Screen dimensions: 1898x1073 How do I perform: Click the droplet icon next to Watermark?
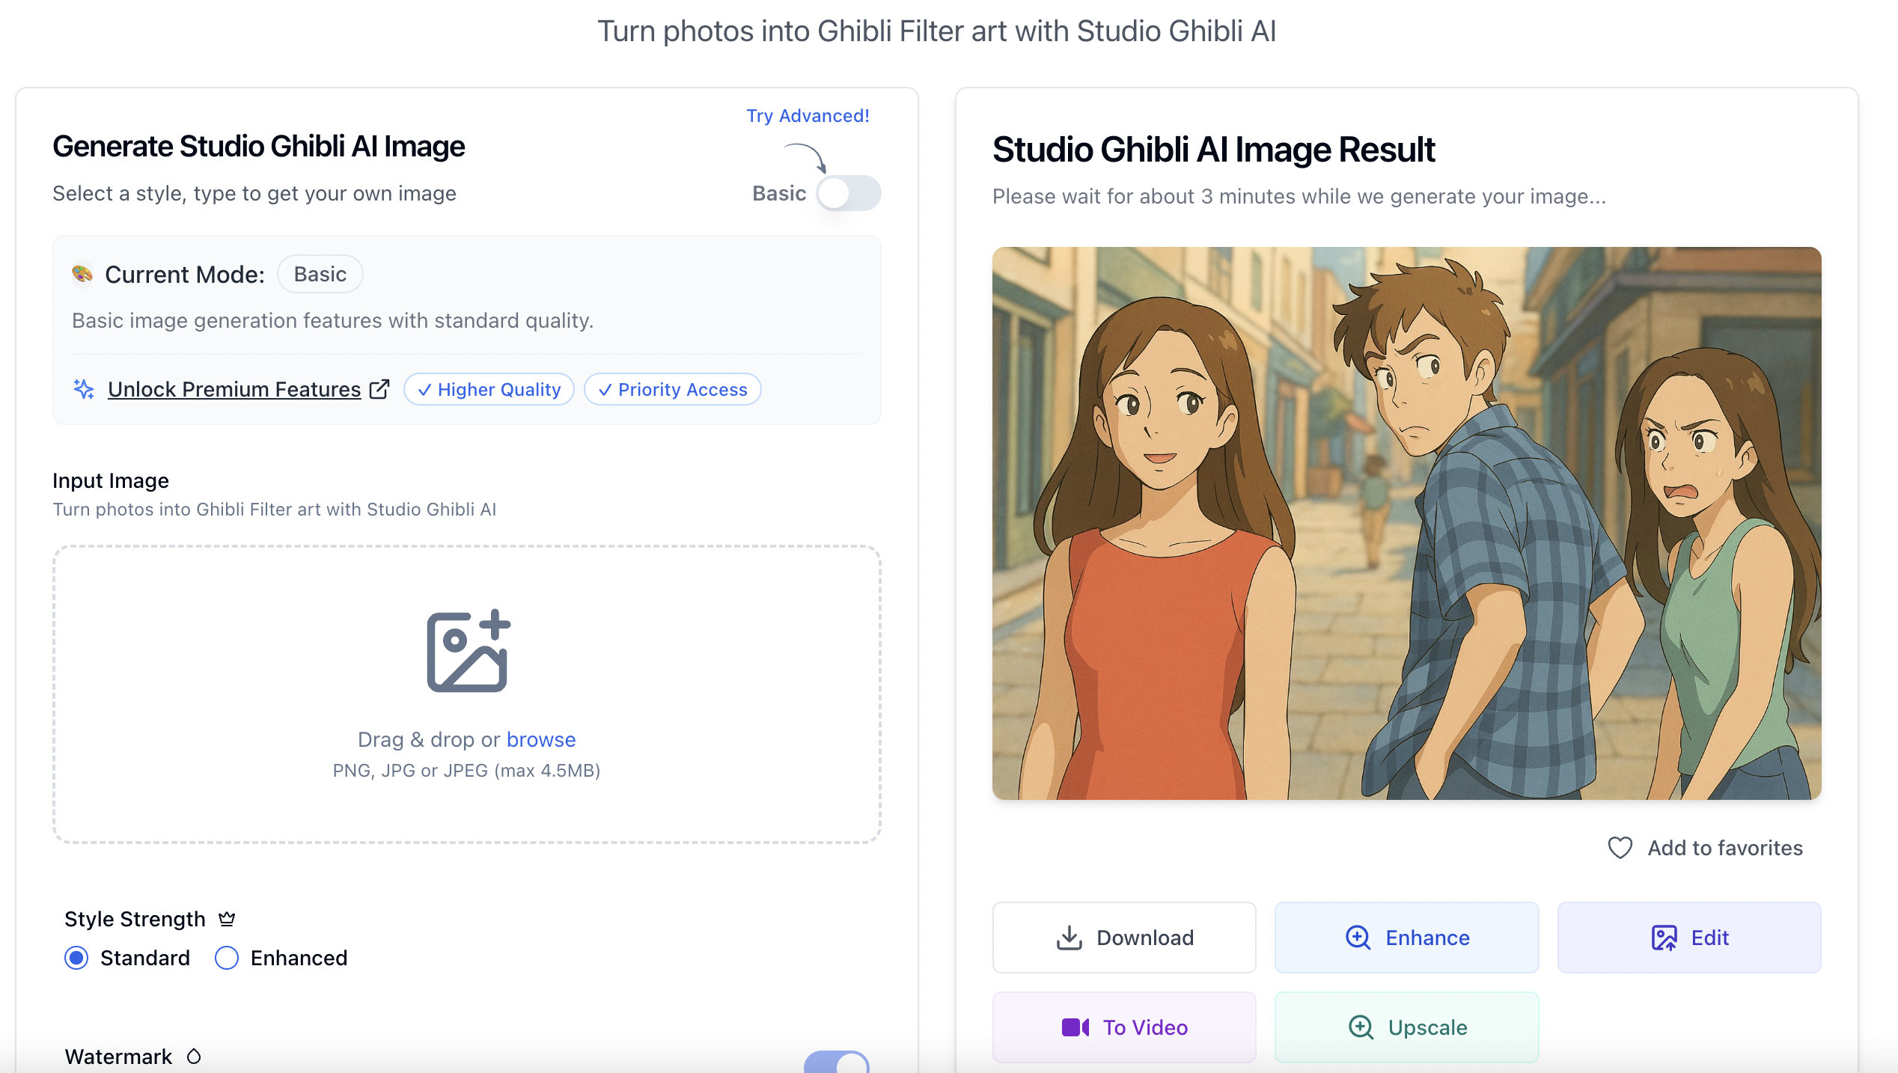pyautogui.click(x=194, y=1056)
